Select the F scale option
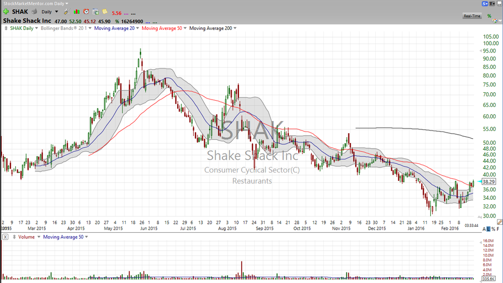 (498, 229)
